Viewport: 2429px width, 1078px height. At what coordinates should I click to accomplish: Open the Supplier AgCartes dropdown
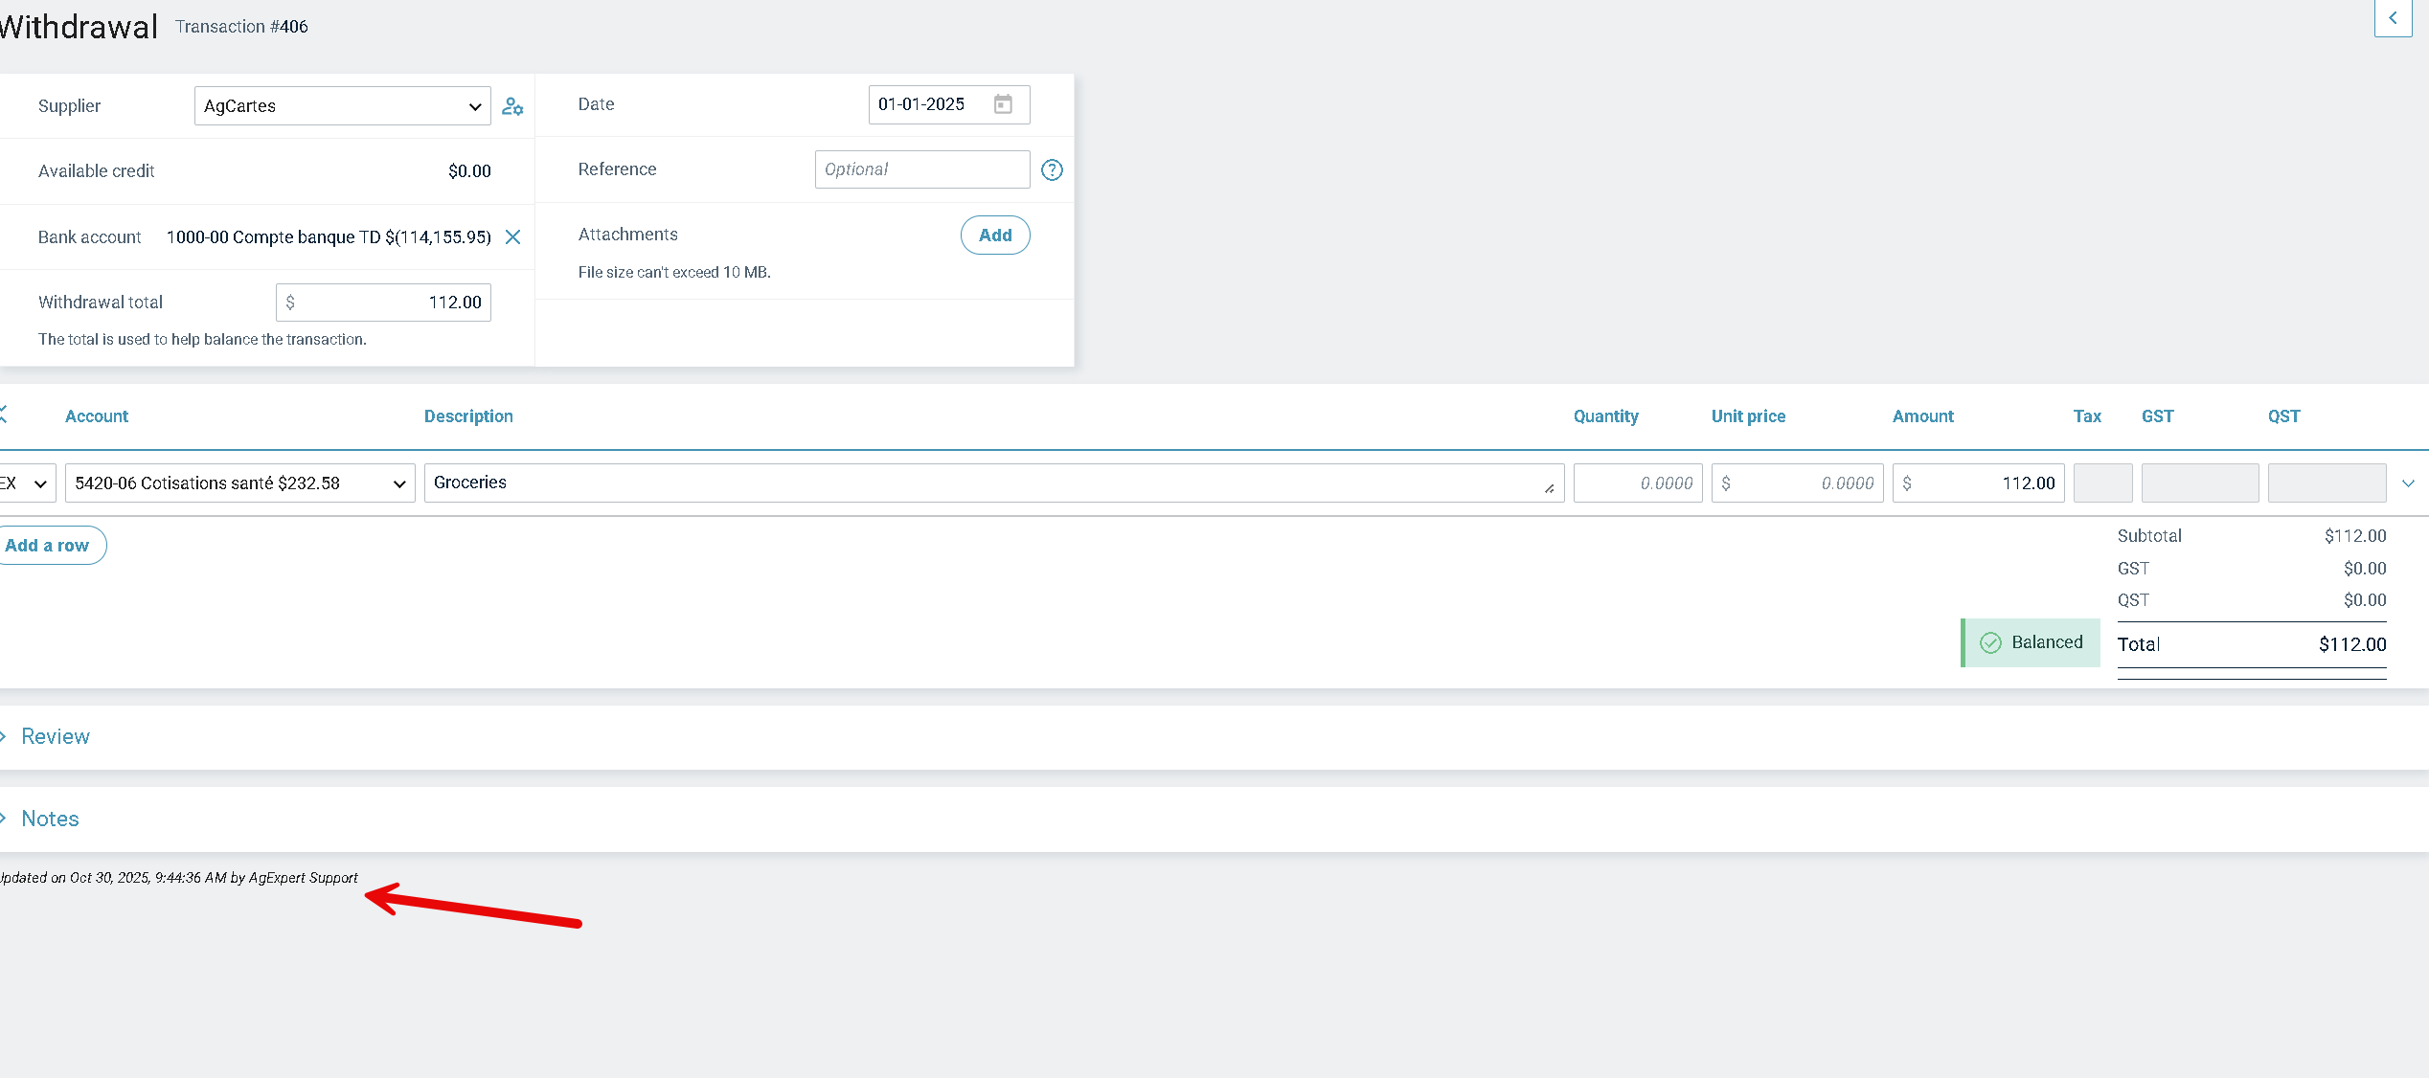(x=342, y=106)
